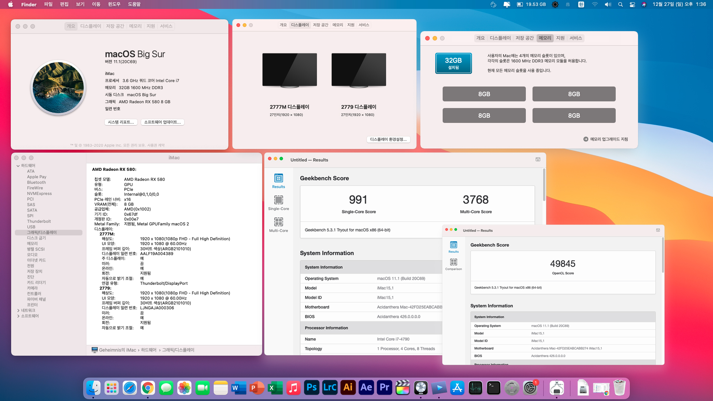Switch to 저장 공간 tab in memory window
The height and width of the screenshot is (401, 713).
click(524, 38)
